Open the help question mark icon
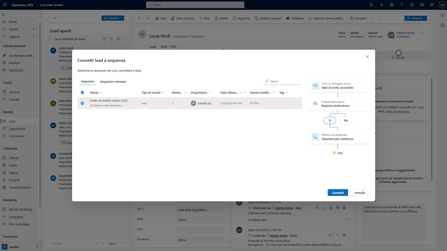 pyautogui.click(x=402, y=5)
